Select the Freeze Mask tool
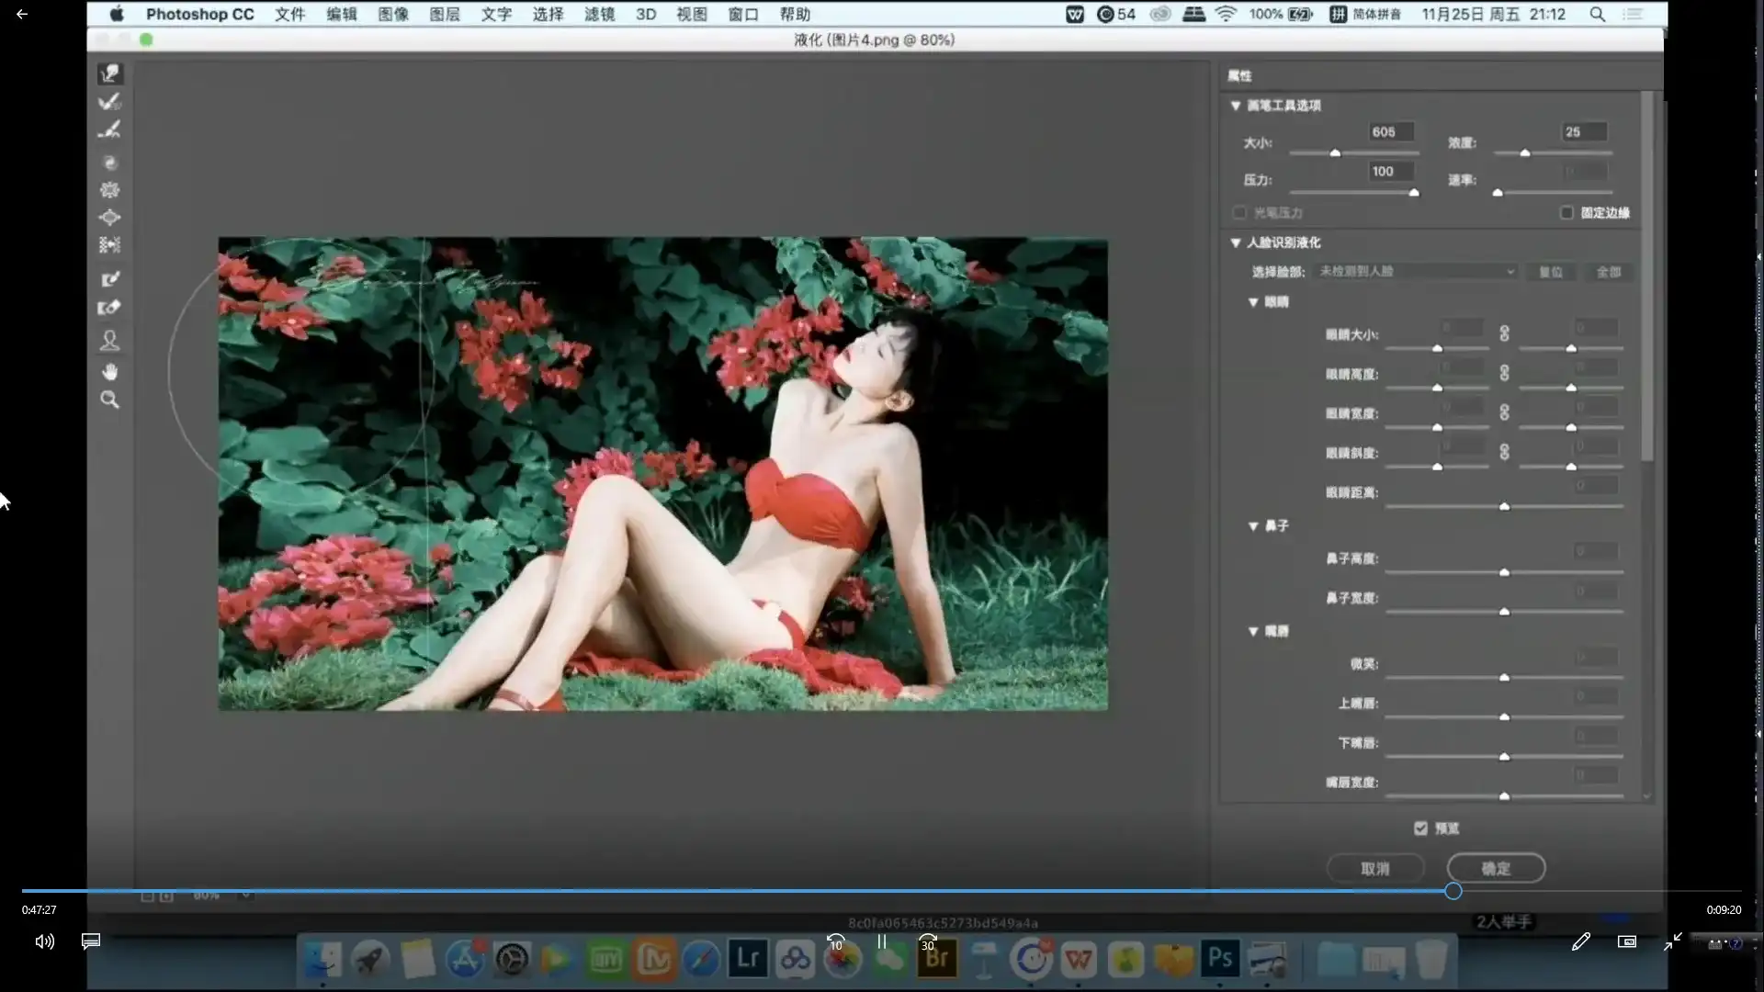 pyautogui.click(x=110, y=279)
